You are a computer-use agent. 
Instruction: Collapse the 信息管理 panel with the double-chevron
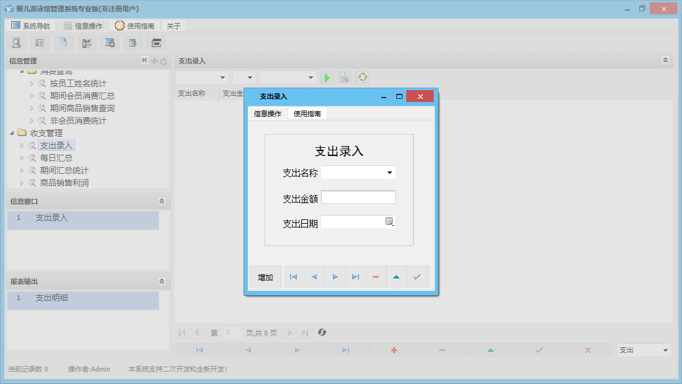click(143, 60)
